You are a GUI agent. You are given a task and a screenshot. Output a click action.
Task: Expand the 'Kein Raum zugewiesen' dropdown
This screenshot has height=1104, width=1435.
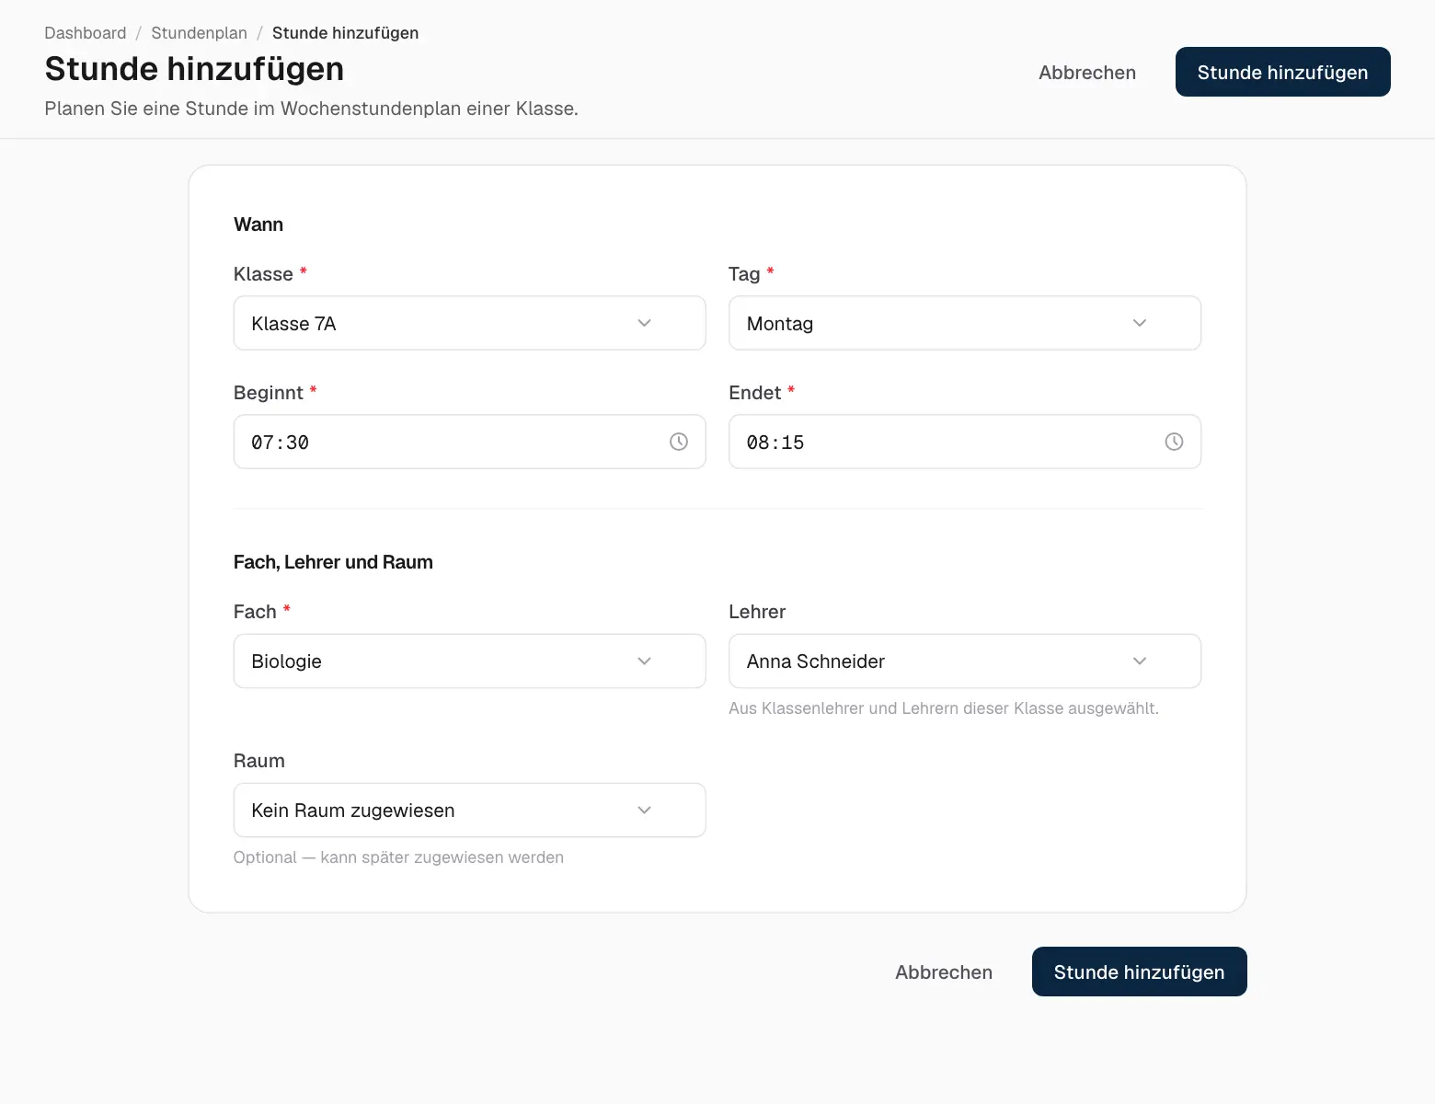click(469, 810)
